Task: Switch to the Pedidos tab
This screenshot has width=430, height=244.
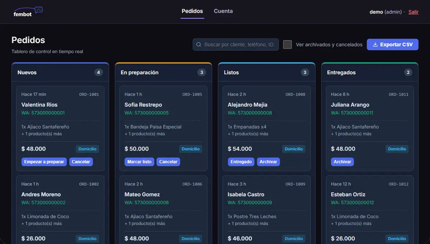Action: tap(192, 11)
